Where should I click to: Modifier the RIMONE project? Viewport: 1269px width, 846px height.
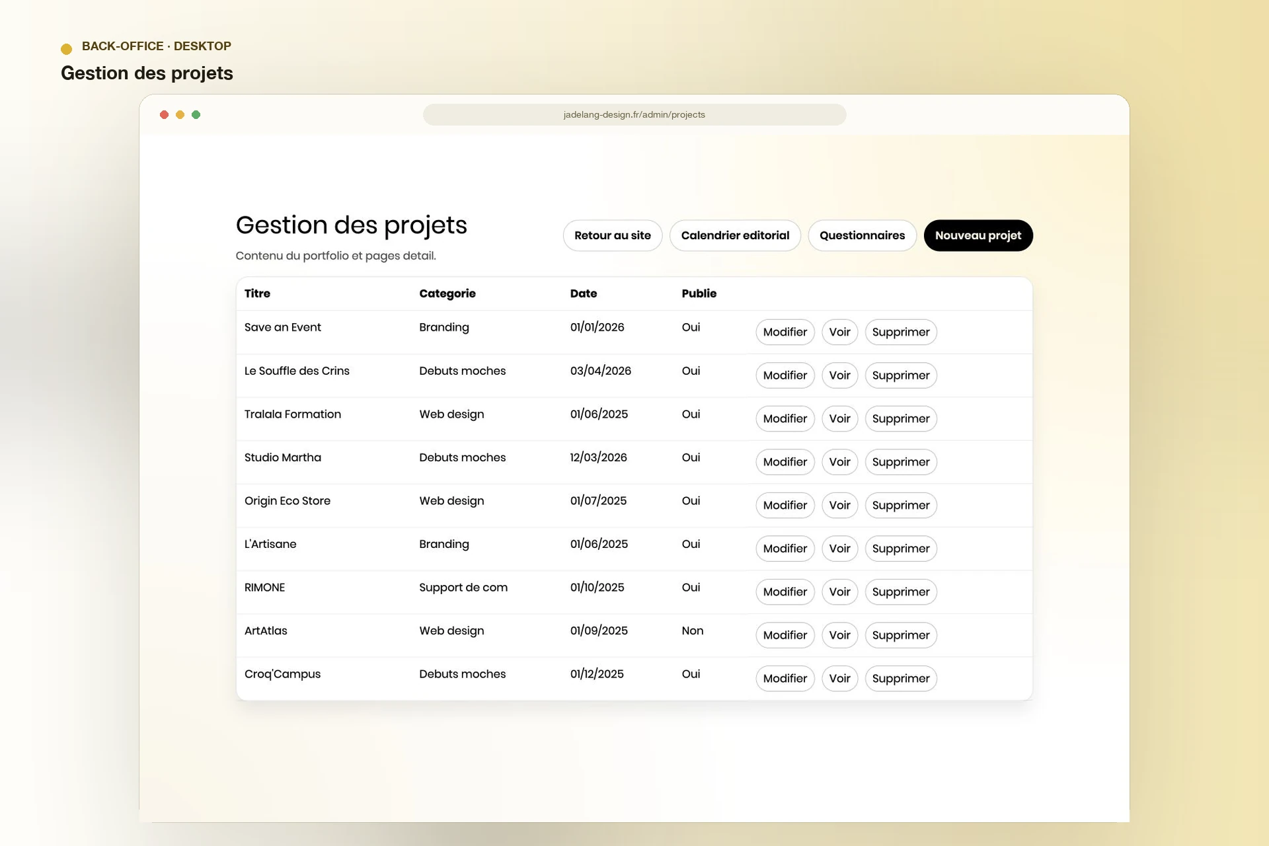pyautogui.click(x=785, y=592)
